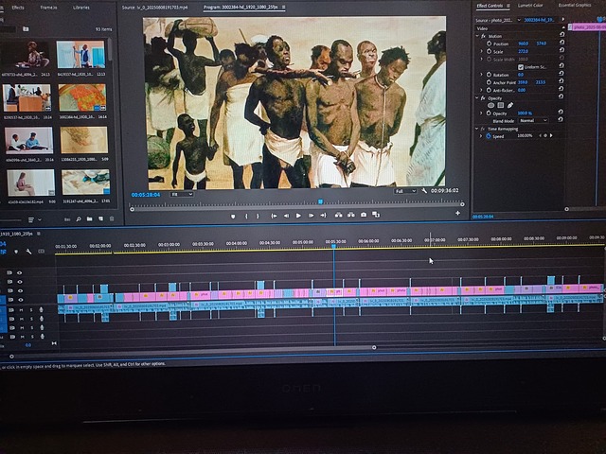Open the Button Editor plus icon

tap(457, 213)
